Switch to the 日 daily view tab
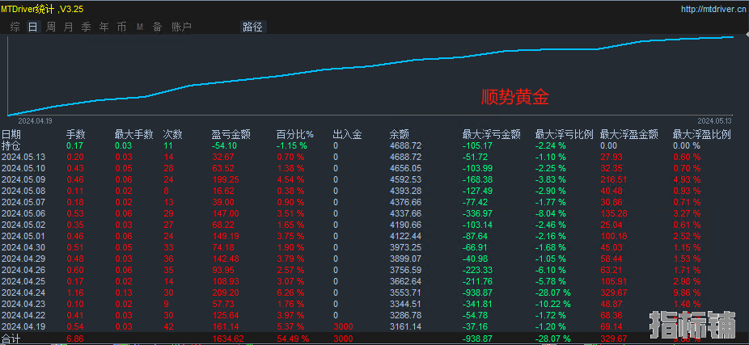Screen dimensions: 749x345 (x=32, y=27)
